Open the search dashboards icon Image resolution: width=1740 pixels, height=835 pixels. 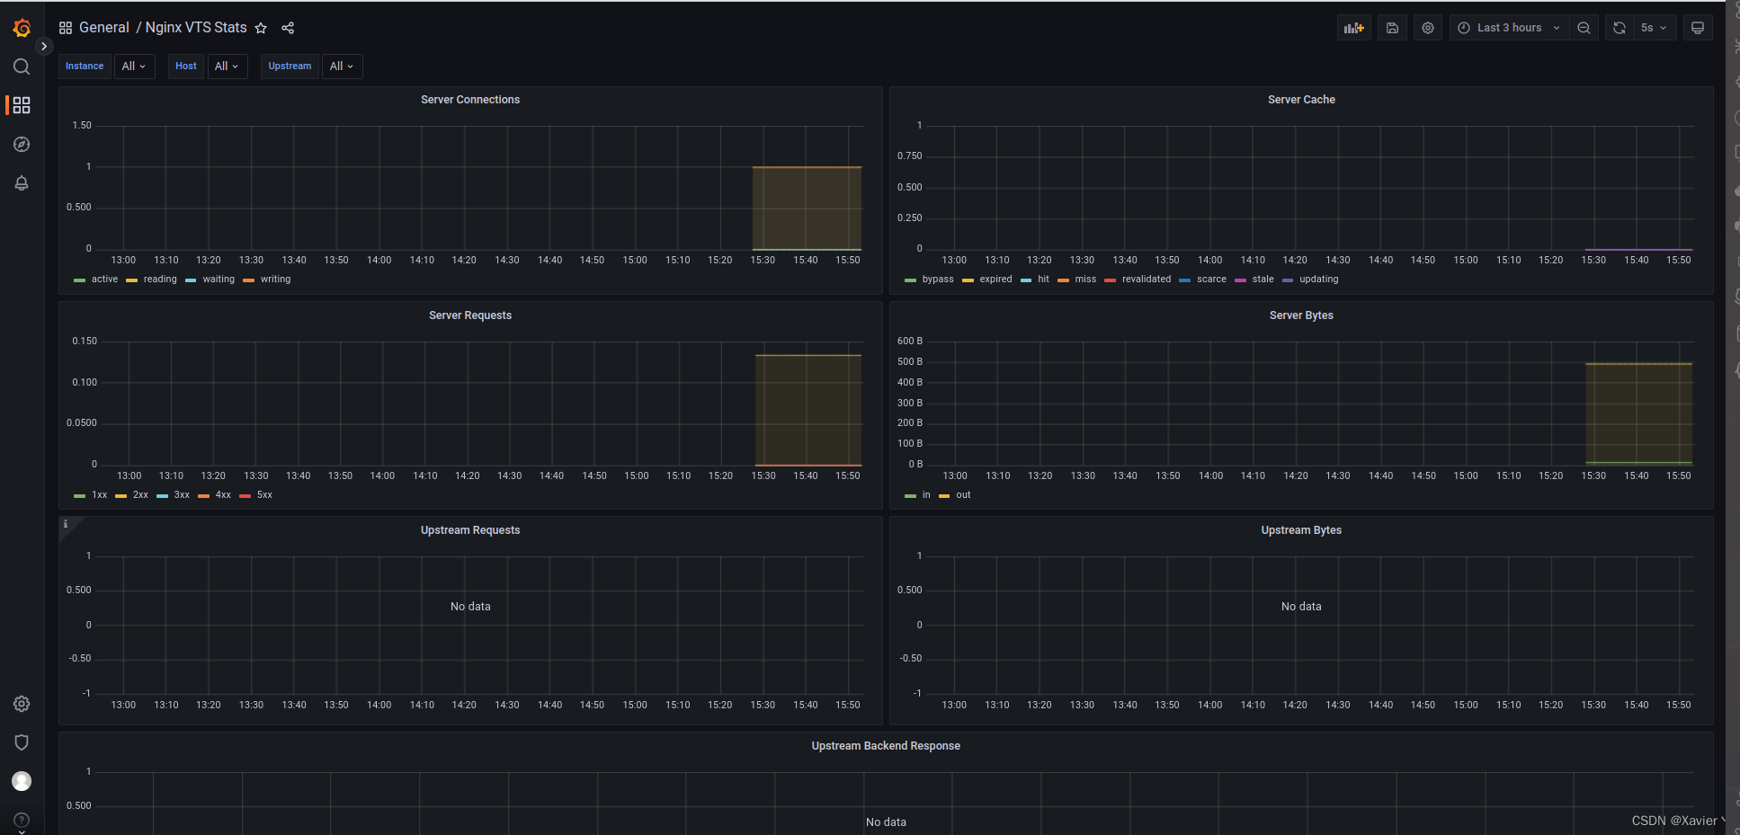click(22, 67)
